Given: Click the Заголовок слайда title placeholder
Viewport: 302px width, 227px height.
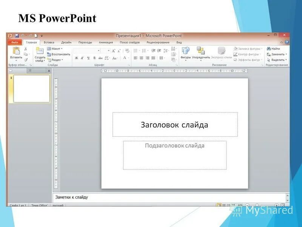Looking at the screenshot, I should [175, 124].
